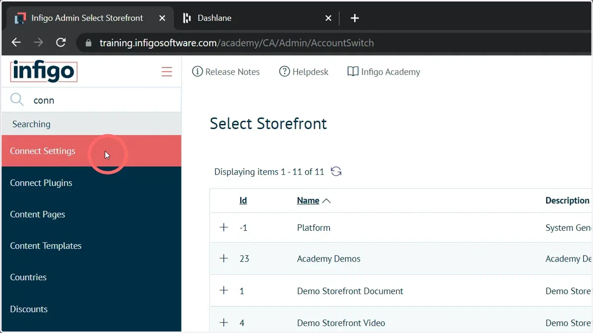Viewport: 593px width, 333px height.
Task: Click the Platform storefront name
Action: [x=314, y=227]
